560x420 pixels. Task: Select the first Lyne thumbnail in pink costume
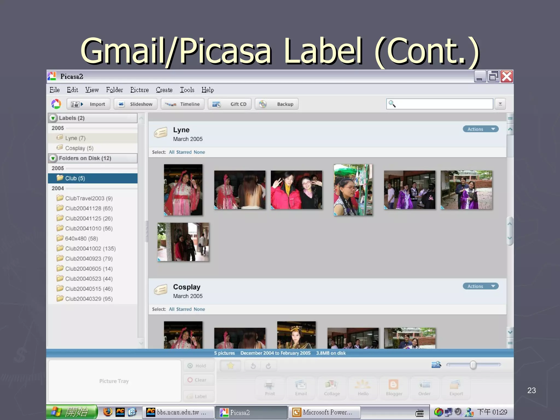[183, 190]
